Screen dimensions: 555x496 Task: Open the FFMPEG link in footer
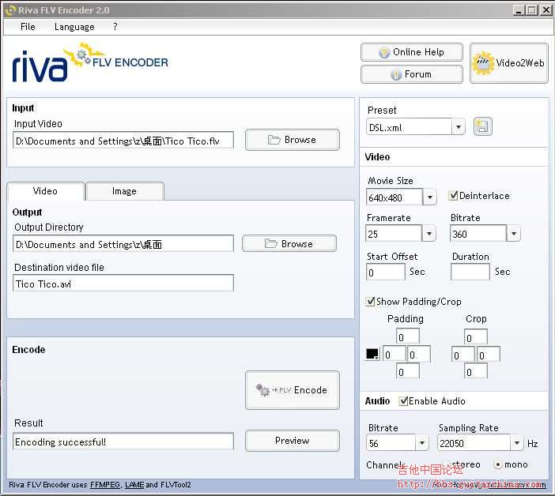tap(104, 485)
